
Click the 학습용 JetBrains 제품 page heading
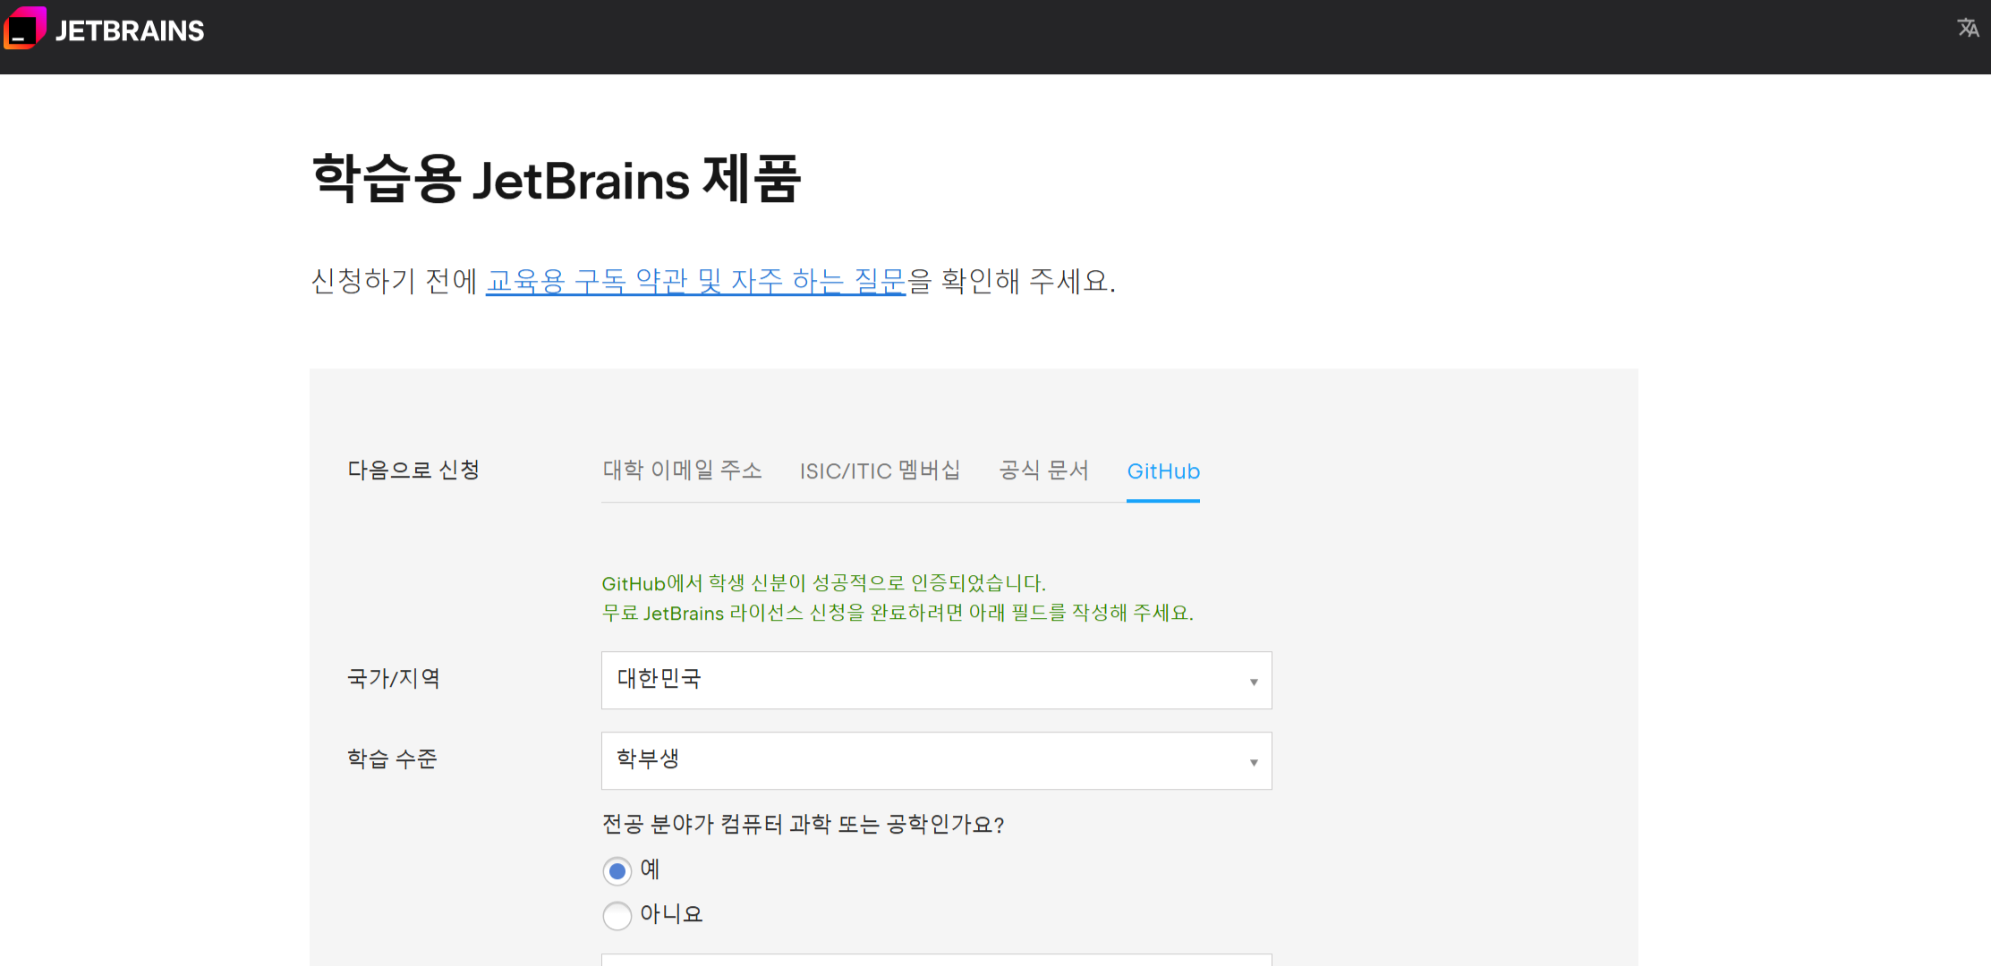(x=556, y=179)
